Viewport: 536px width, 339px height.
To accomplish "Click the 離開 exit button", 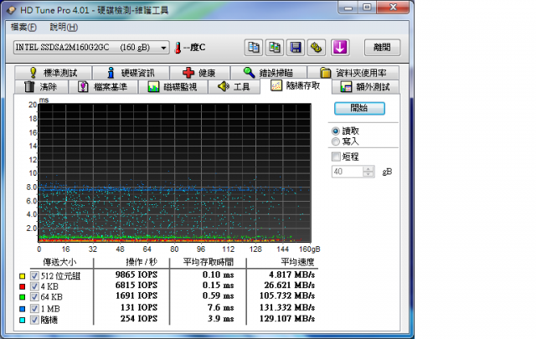I will pos(382,48).
